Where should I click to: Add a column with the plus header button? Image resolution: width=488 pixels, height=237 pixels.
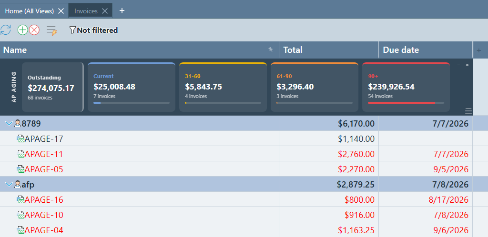point(478,50)
